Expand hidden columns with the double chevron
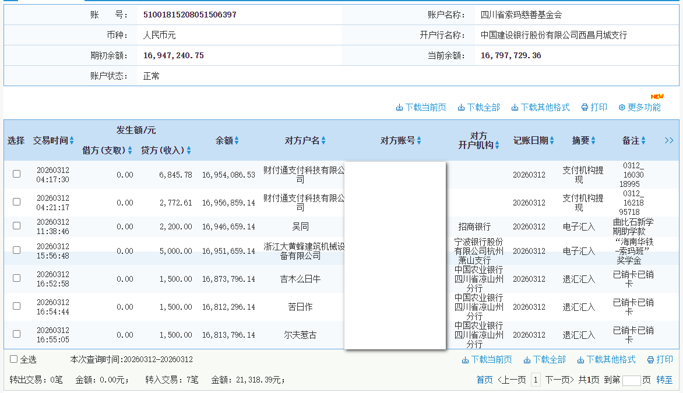 pos(669,140)
